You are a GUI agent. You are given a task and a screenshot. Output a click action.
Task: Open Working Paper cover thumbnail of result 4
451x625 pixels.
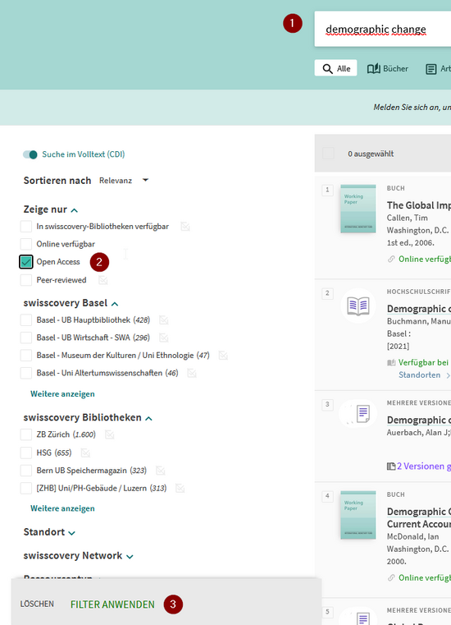point(358,515)
